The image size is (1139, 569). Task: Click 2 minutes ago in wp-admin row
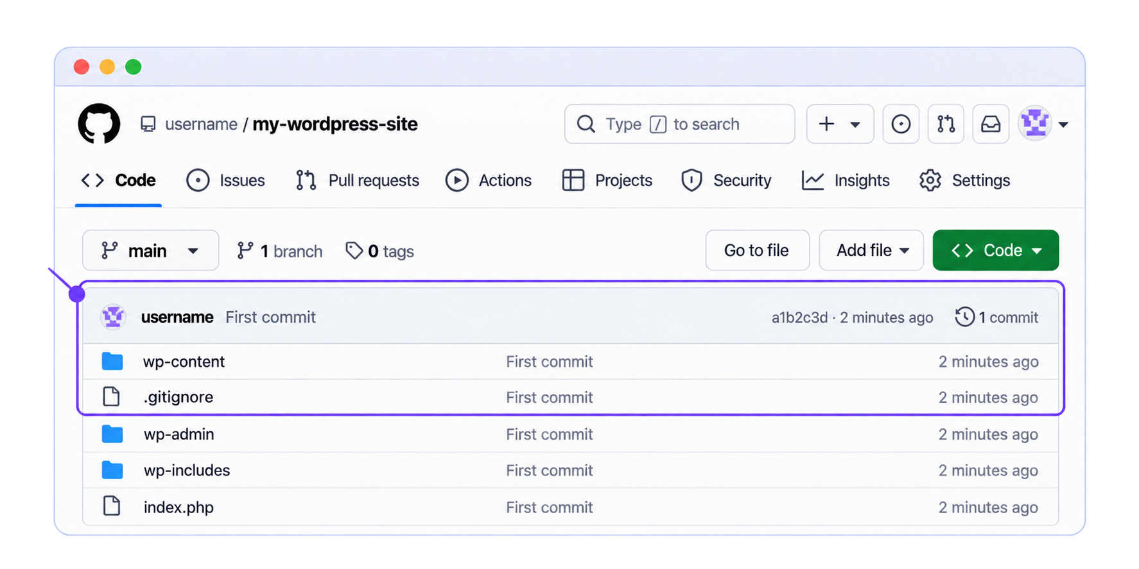(988, 434)
